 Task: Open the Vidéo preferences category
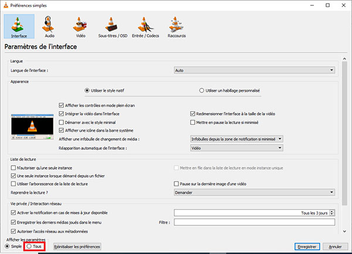tap(80, 26)
